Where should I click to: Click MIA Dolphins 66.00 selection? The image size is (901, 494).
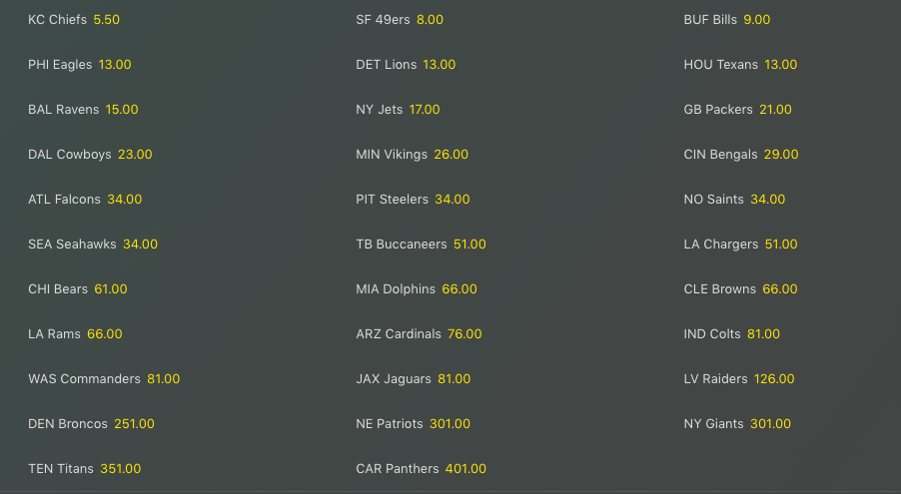click(459, 289)
